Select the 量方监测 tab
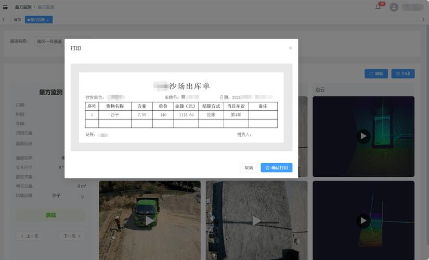The width and height of the screenshot is (429, 260). point(37,20)
